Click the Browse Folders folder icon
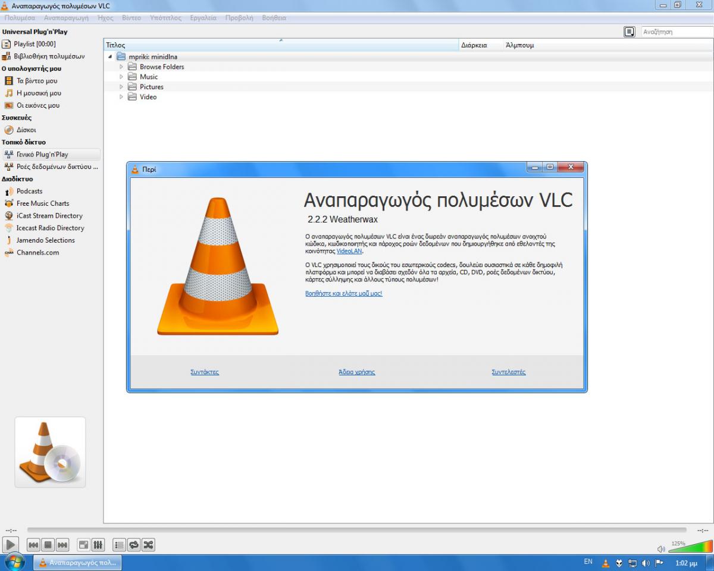This screenshot has width=714, height=571. click(x=132, y=67)
